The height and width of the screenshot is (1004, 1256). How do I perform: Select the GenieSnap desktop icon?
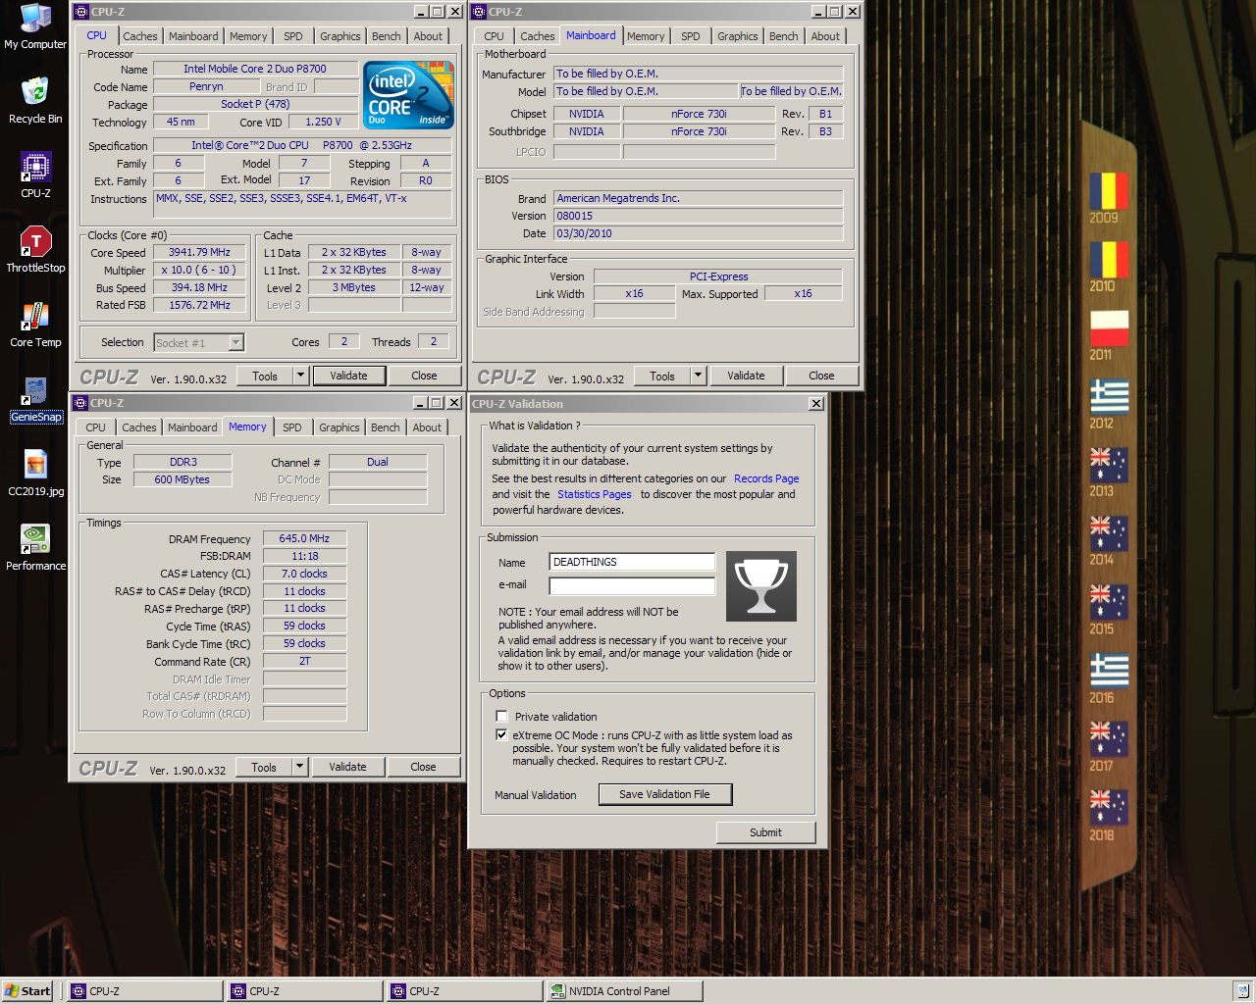35,400
